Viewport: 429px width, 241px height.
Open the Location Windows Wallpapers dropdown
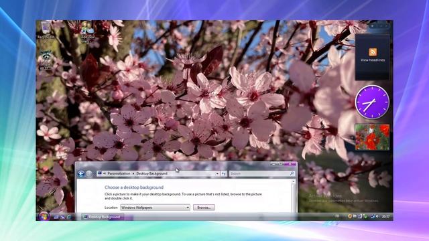[x=155, y=208]
